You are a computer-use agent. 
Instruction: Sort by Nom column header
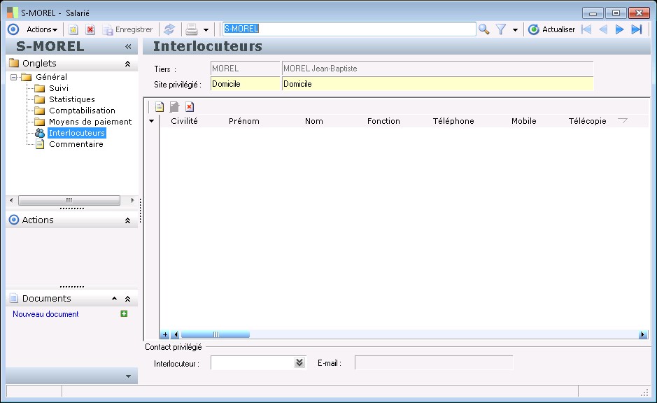pyautogui.click(x=314, y=121)
